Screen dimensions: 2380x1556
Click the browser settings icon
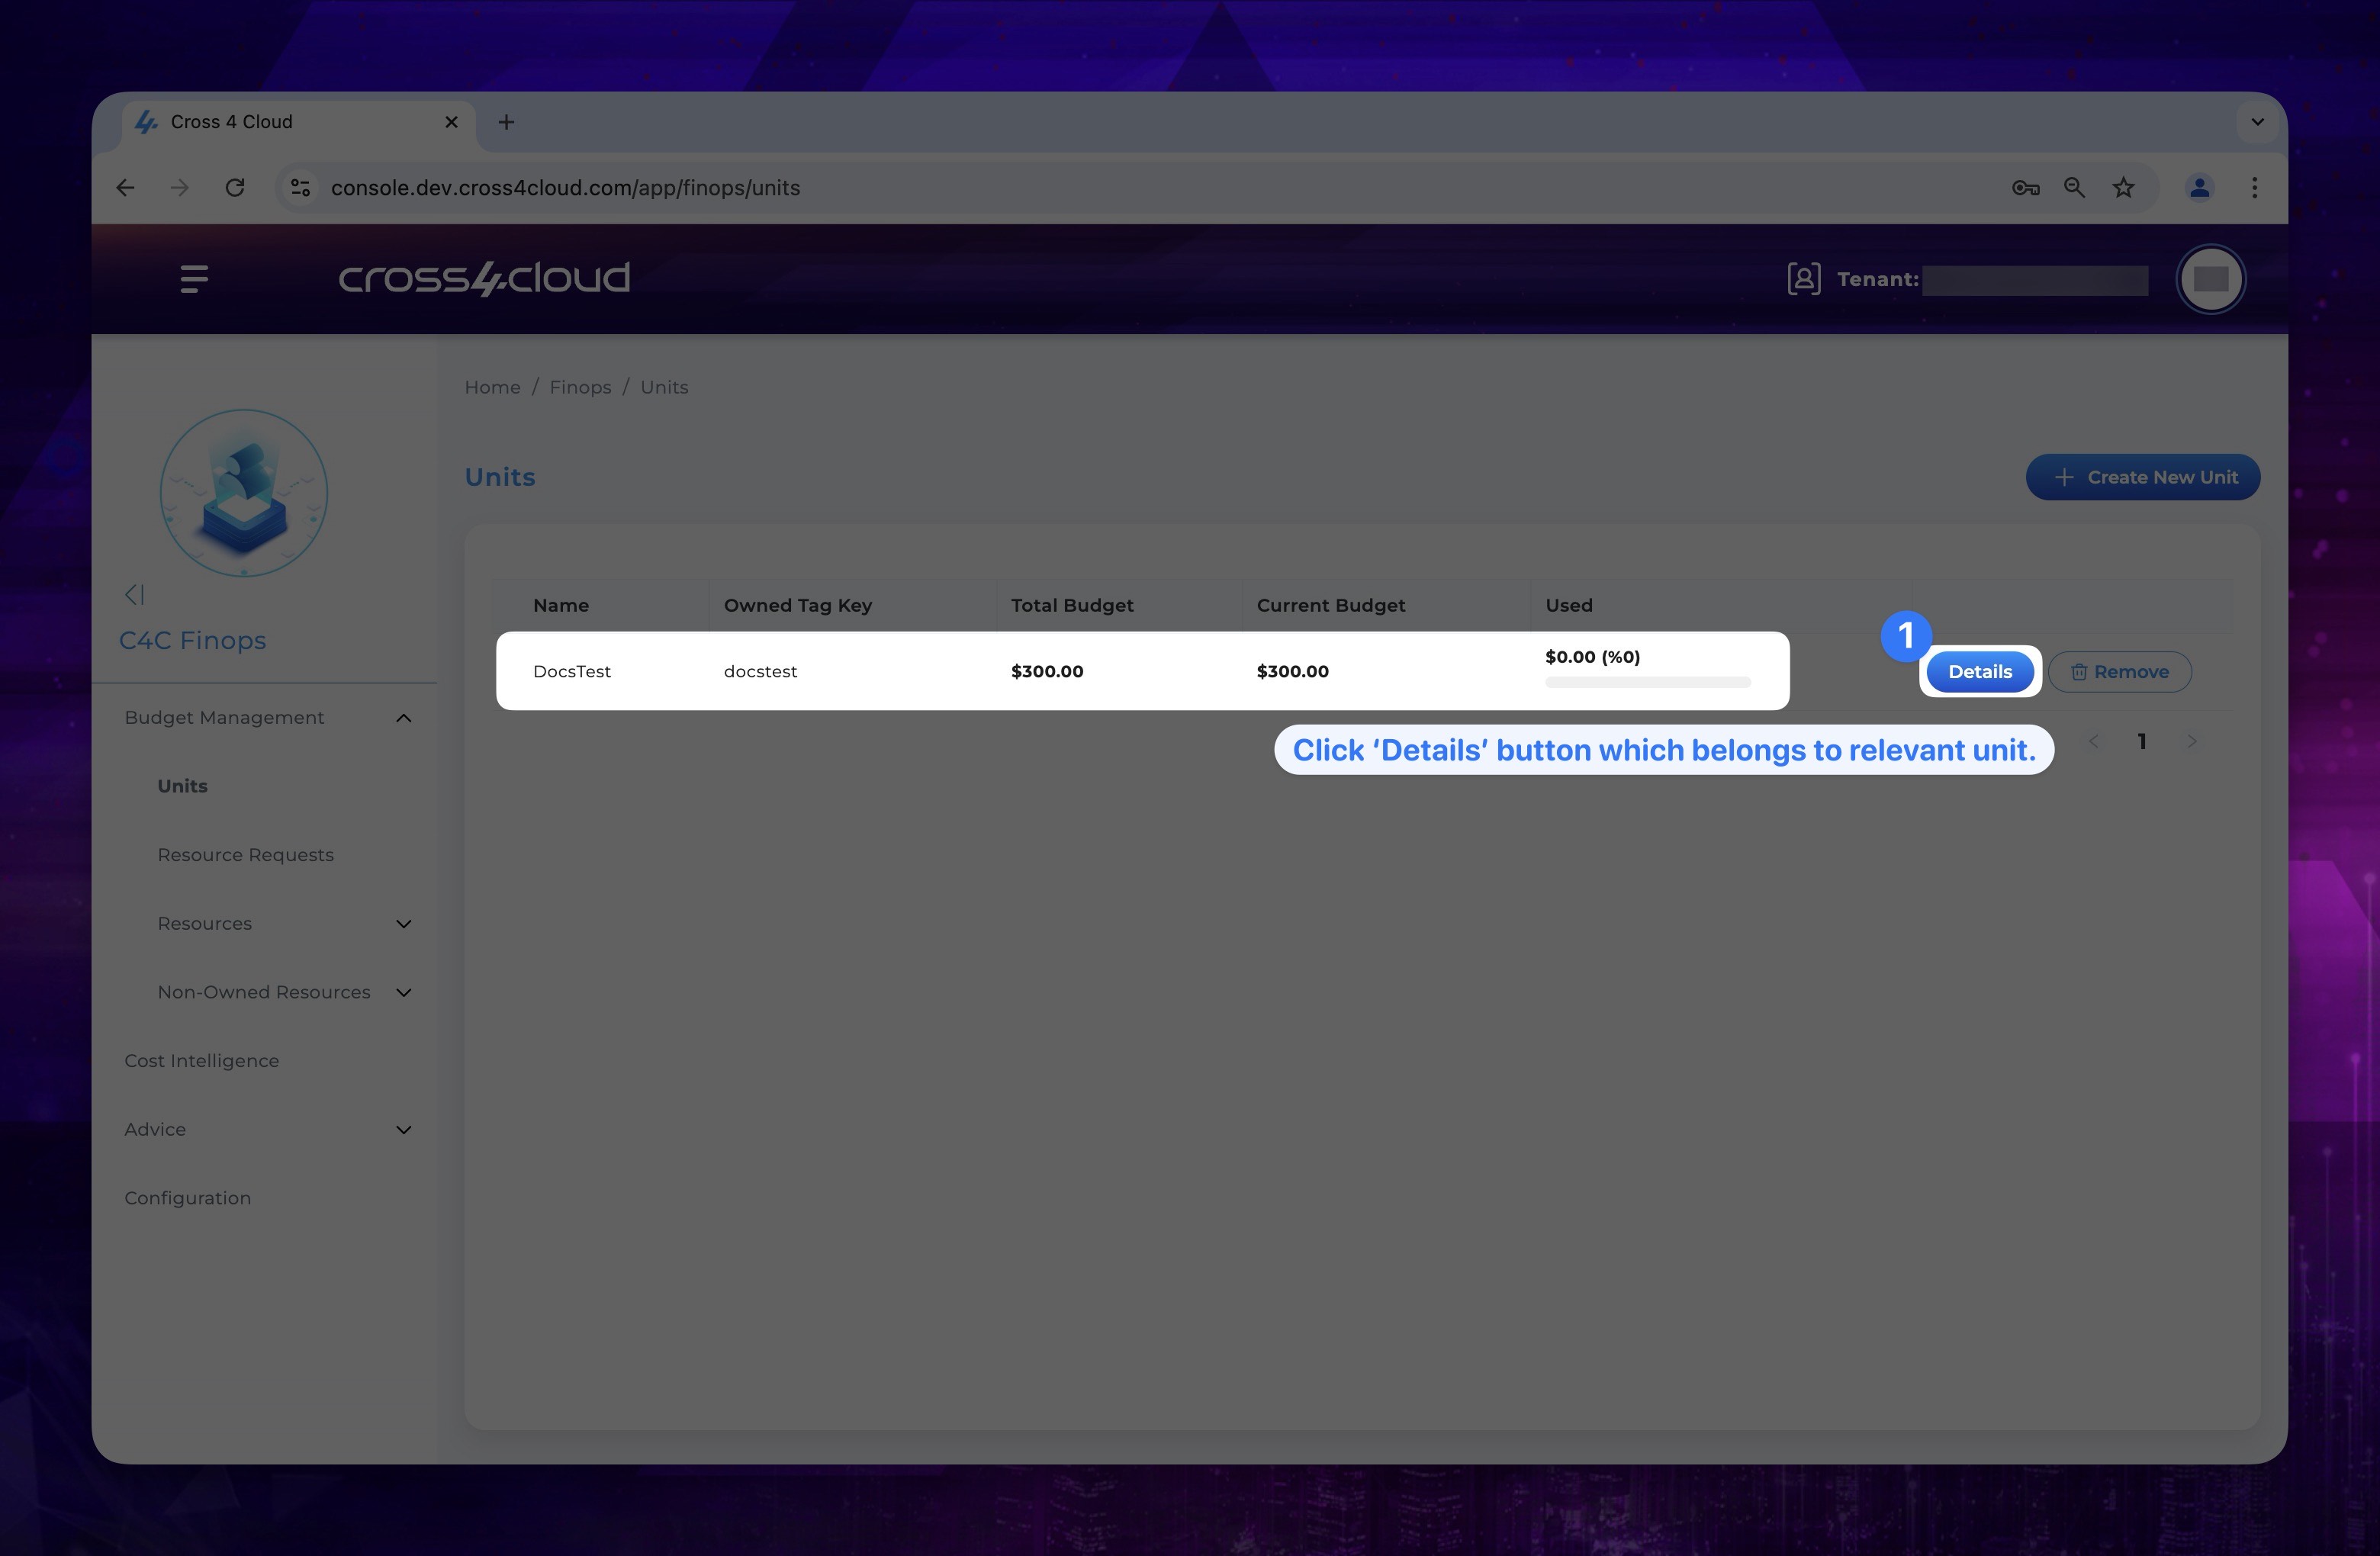pos(2253,186)
